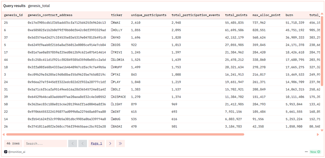
Task: Select the BOLZ ticker cell
Action: point(116,89)
